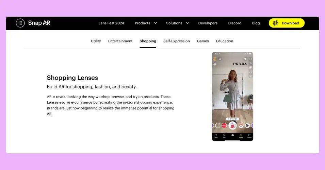Select the Shopping tab

tap(148, 41)
